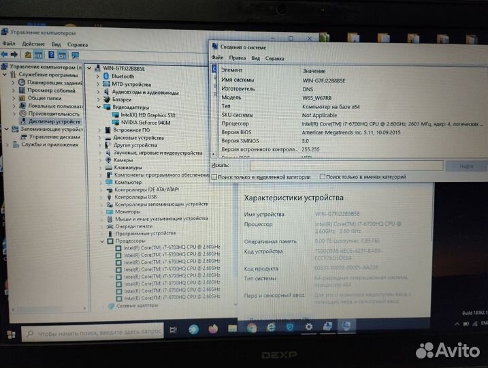Click the Найти button

tap(466, 166)
